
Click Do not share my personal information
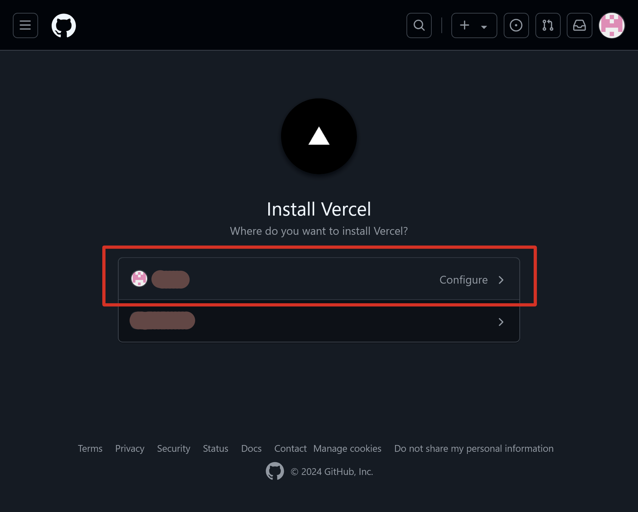tap(474, 449)
